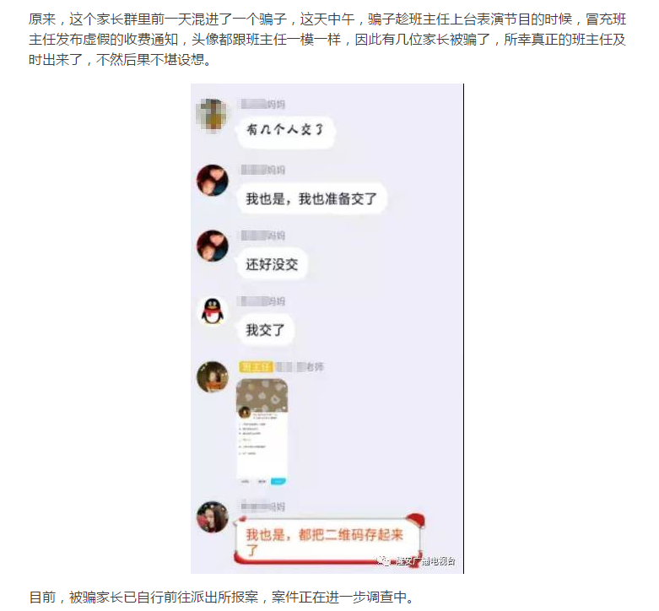
Task: Click the avatar beside '我也是，我也准备交了'
Action: click(213, 181)
